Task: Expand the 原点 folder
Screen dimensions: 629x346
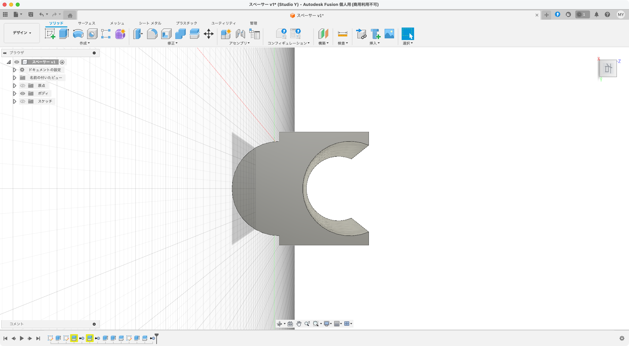Action: [14, 86]
